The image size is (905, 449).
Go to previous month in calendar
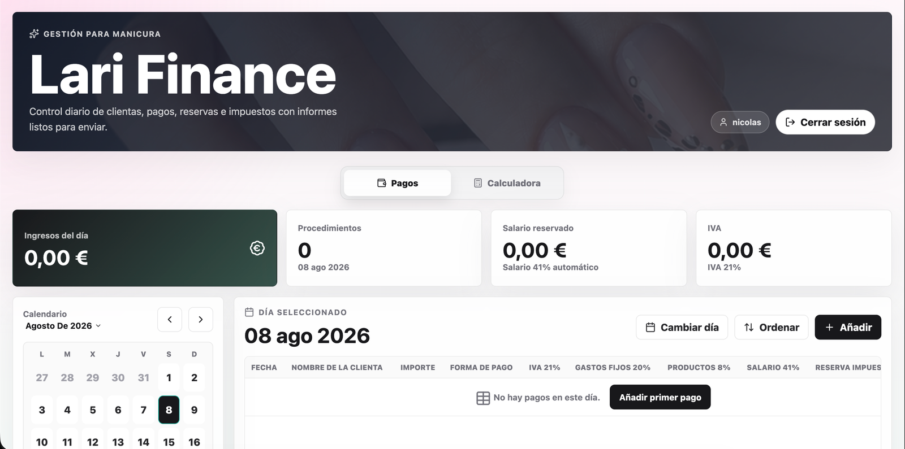tap(170, 320)
